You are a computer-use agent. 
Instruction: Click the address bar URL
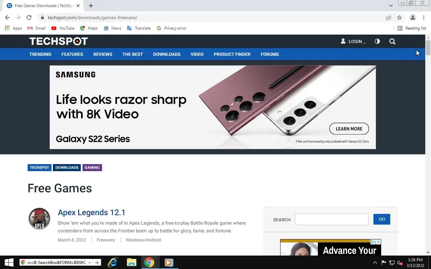click(93, 17)
